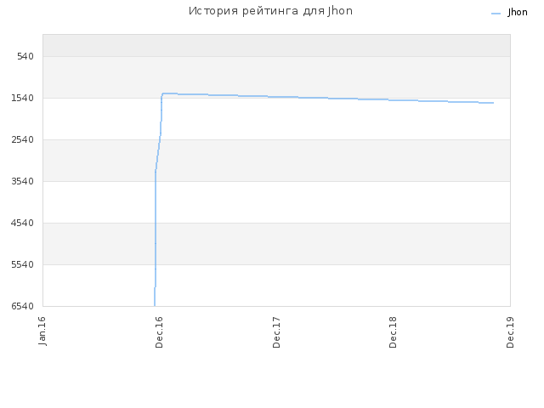Click the Dec.16 x-axis date label
Viewport: 544px width, 408px height.
159,332
